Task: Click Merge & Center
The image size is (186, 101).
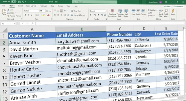Action: [x=78, y=15]
